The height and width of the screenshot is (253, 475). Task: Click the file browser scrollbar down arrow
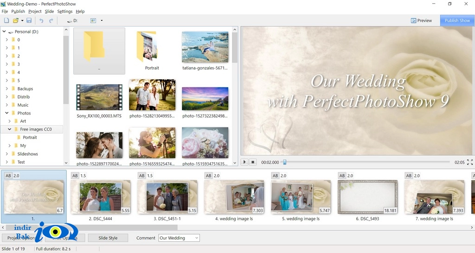234,163
